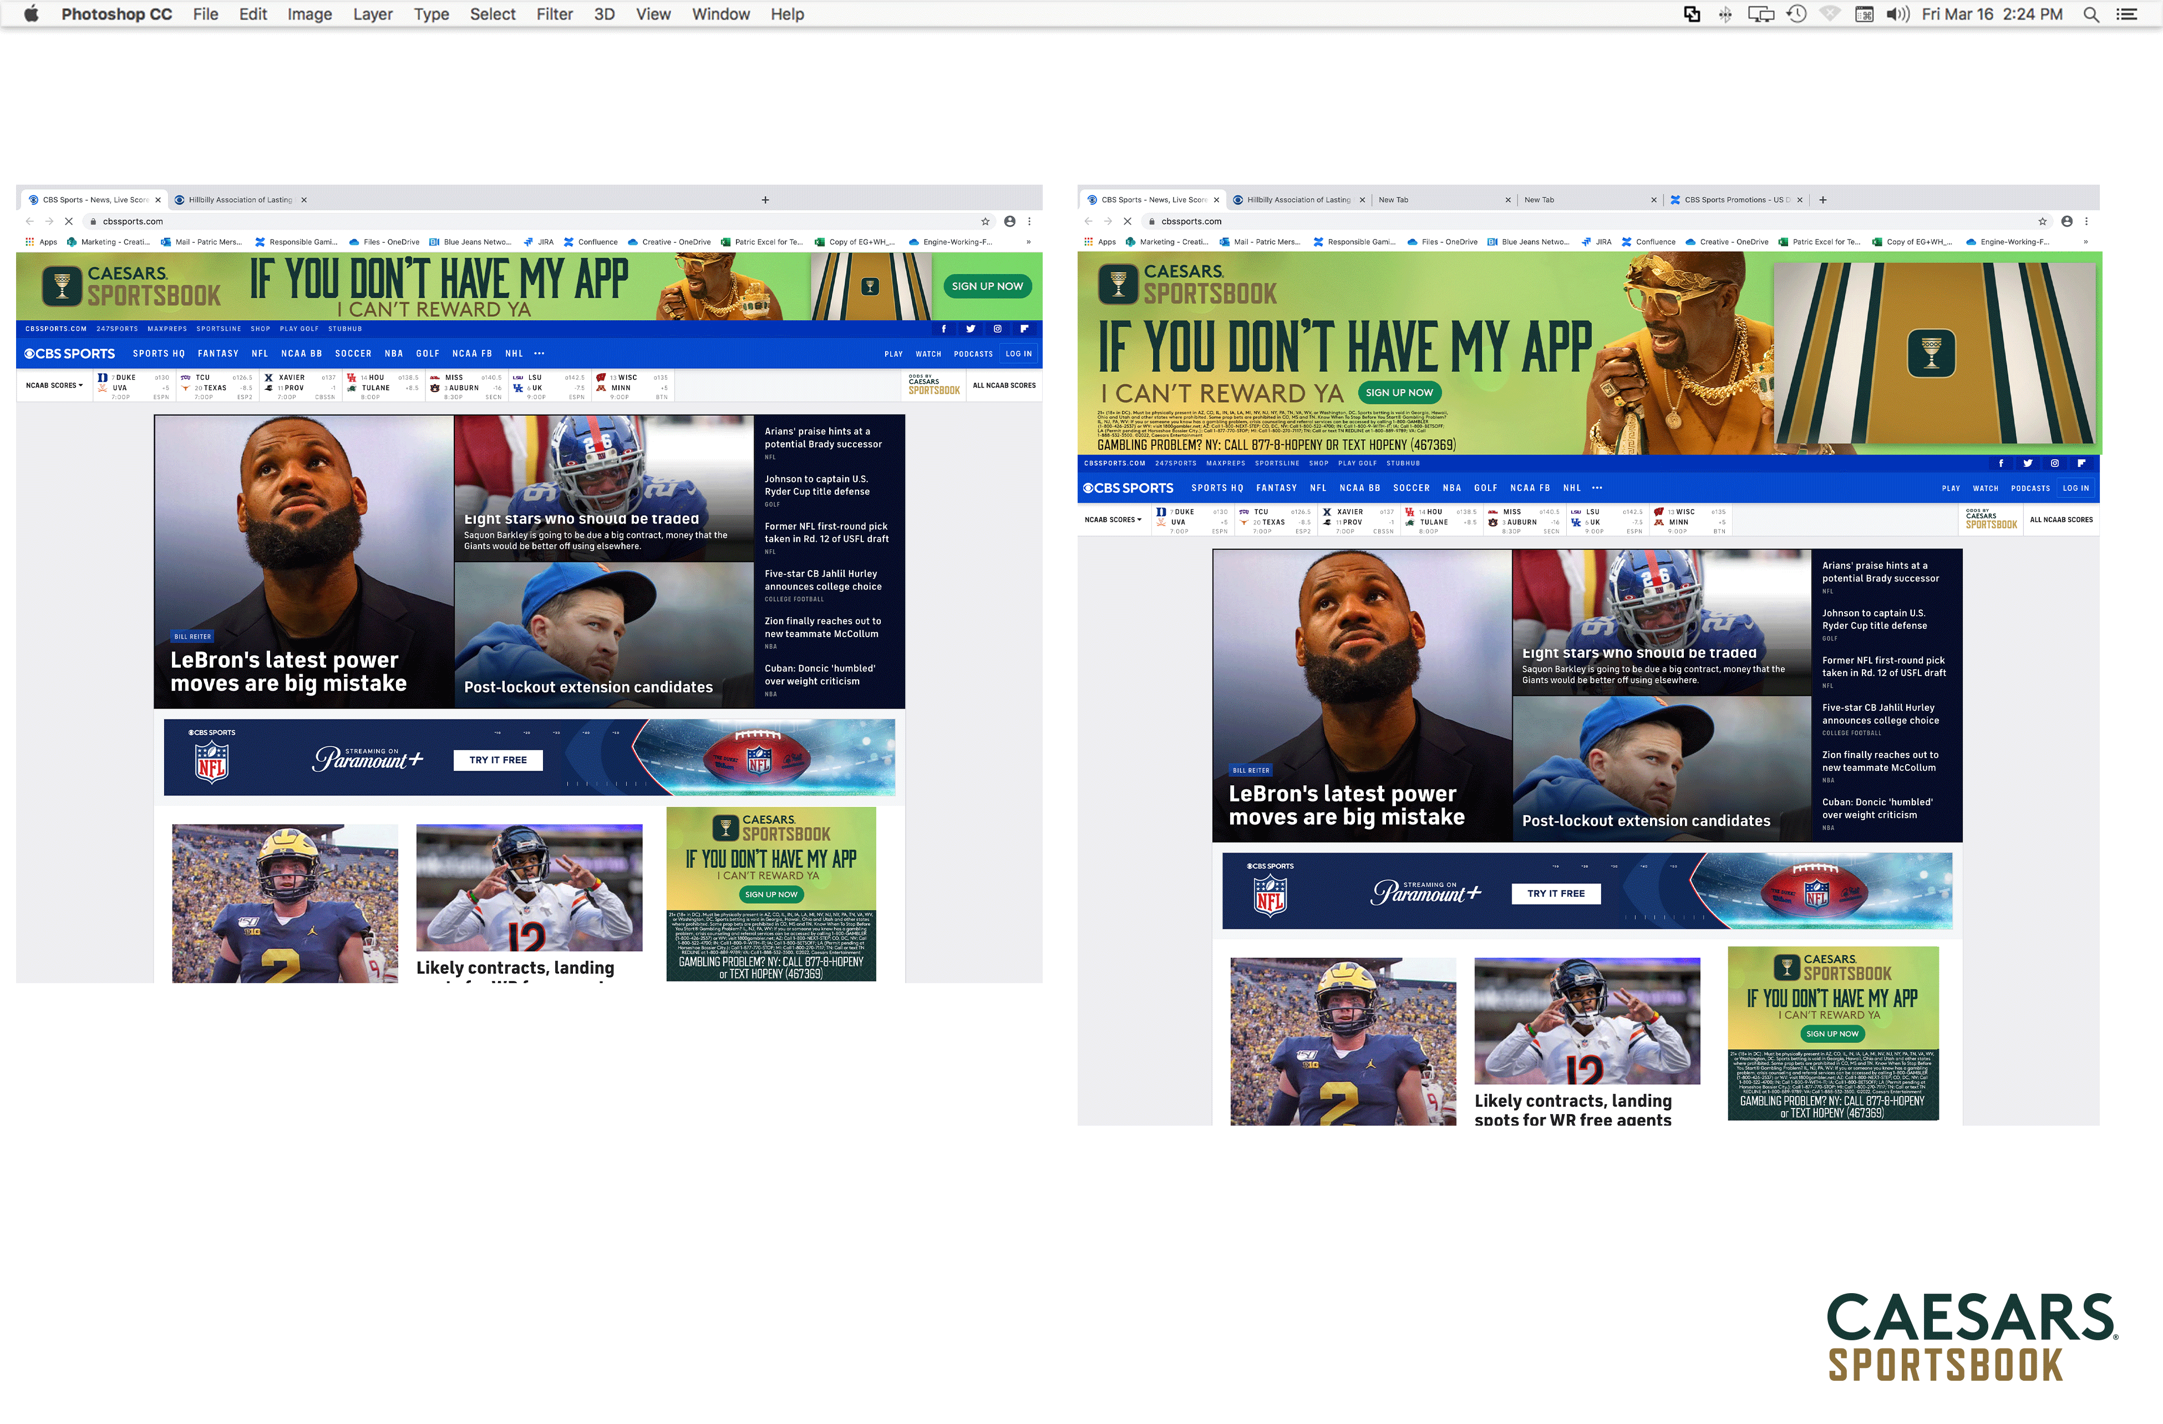
Task: Click forward arrow in right browser
Action: 1108,221
